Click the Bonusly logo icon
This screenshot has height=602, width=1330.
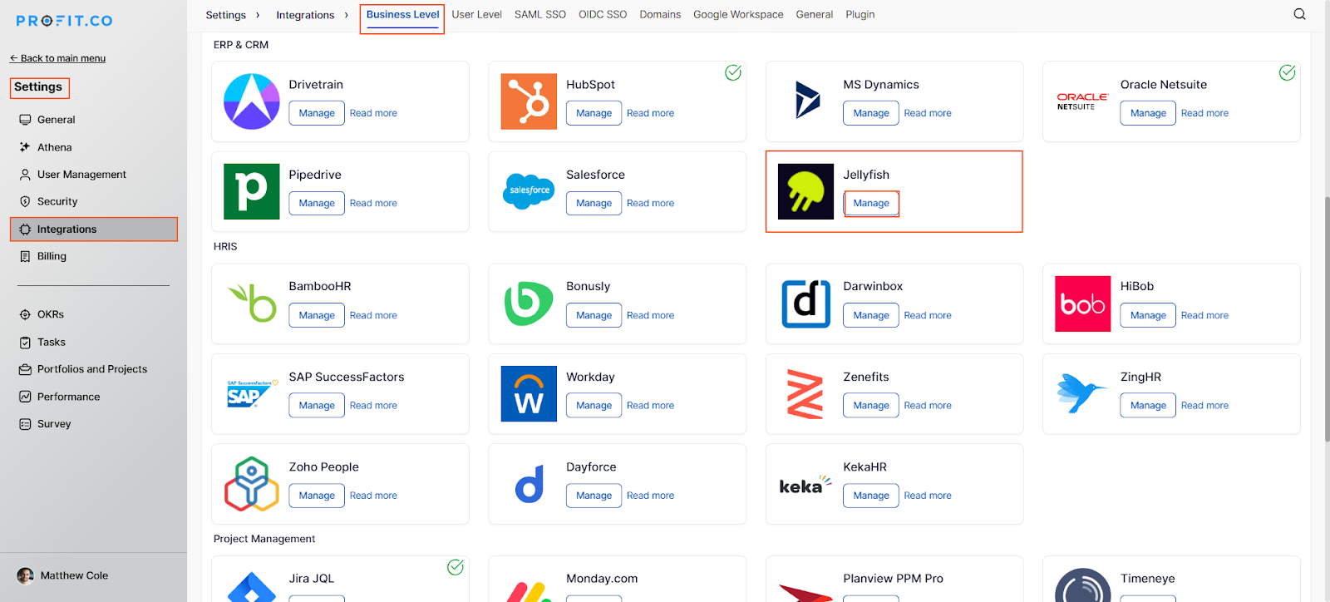(x=529, y=303)
